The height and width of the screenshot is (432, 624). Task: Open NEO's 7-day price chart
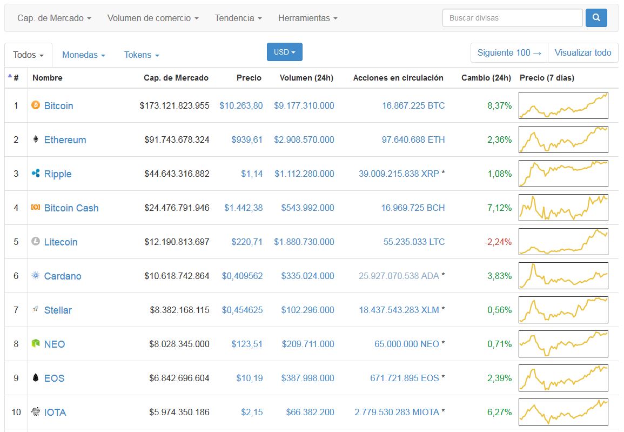pyautogui.click(x=563, y=344)
